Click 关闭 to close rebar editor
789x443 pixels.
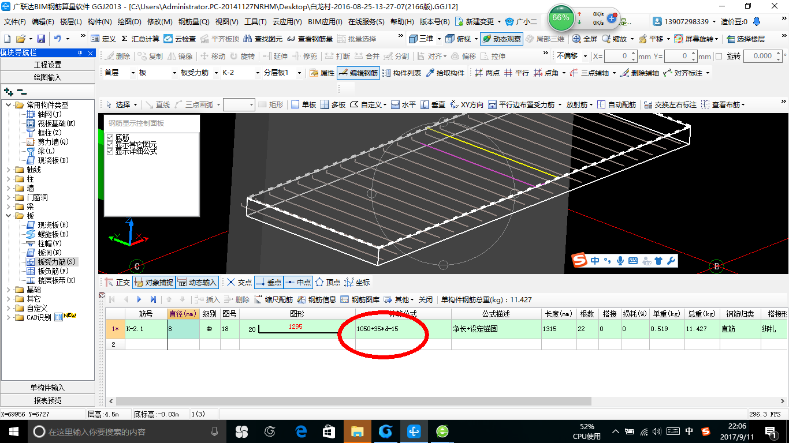426,299
